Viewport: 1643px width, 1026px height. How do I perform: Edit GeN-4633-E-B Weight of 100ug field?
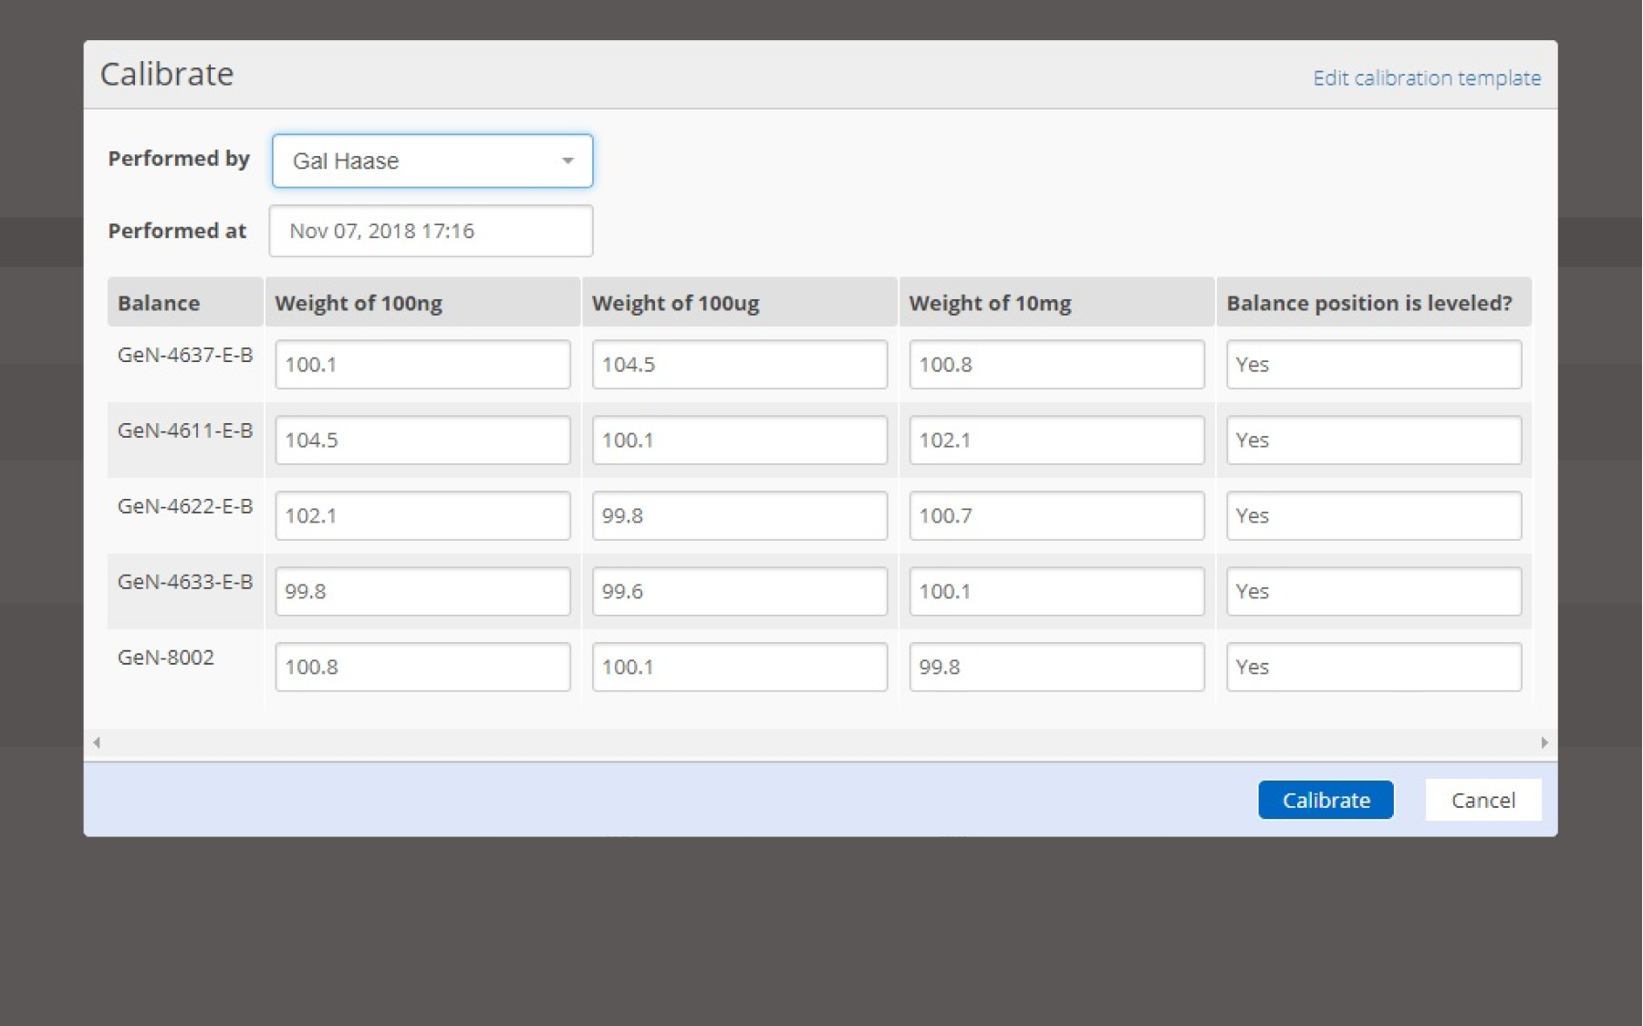tap(739, 592)
